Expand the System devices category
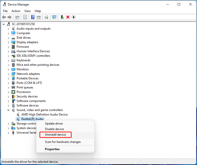Screen dimensions: 197x165 click(9, 128)
